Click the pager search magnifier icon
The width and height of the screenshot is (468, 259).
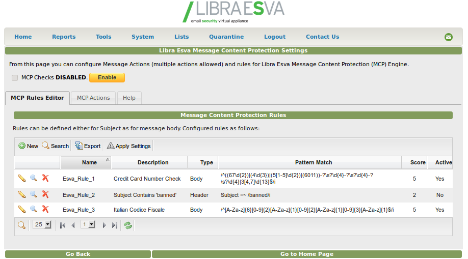click(21, 225)
